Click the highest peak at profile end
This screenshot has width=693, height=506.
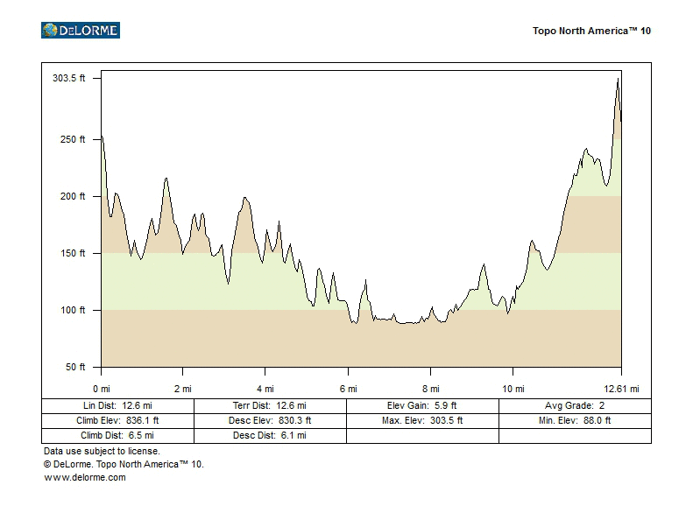[x=618, y=80]
